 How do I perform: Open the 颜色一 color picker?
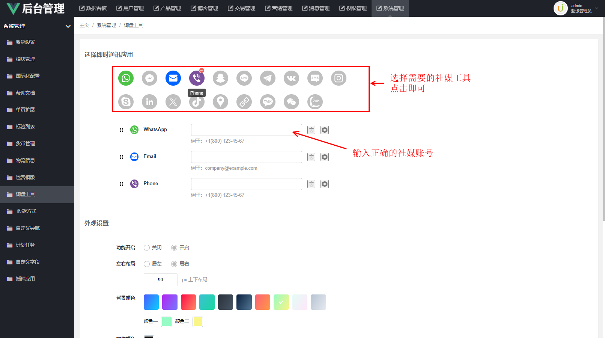pos(166,321)
